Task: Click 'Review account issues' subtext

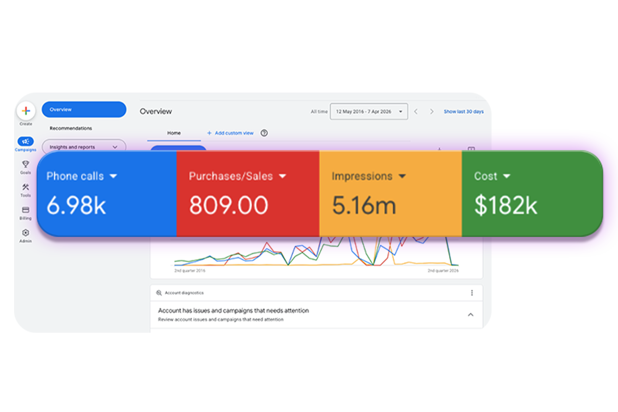Action: 220,319
